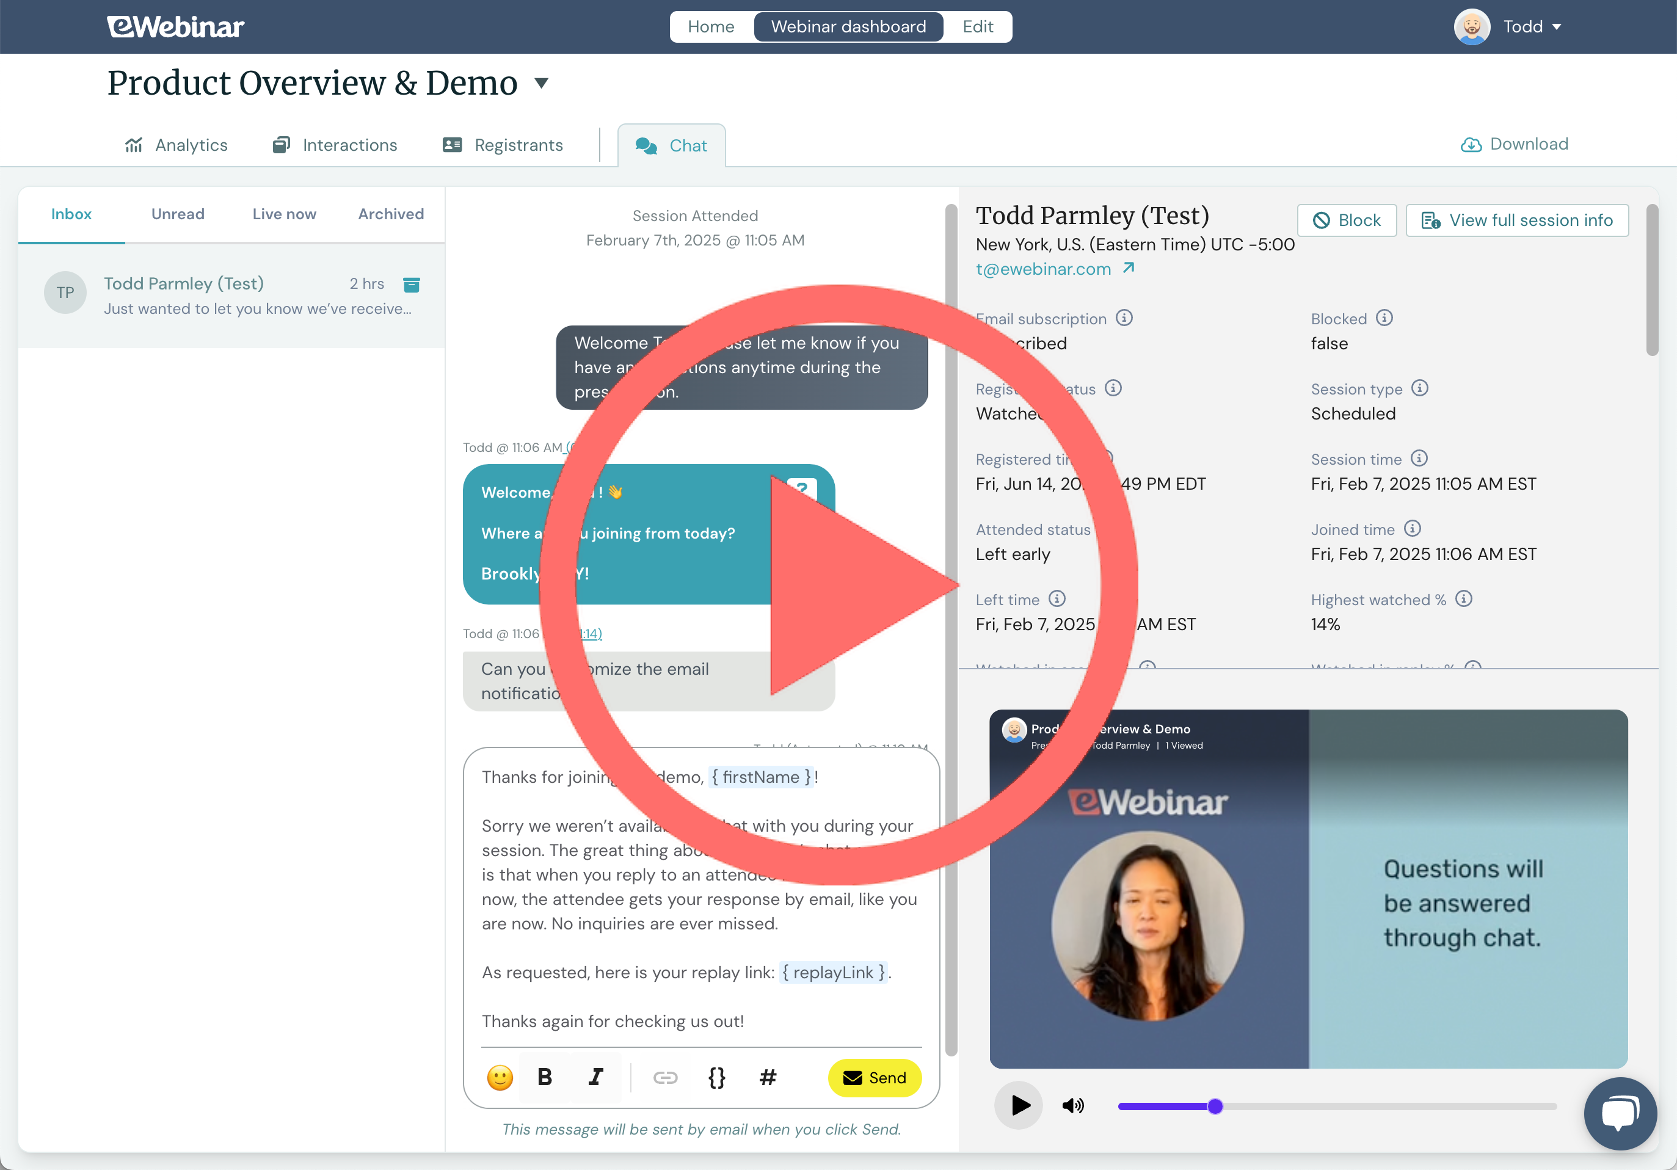This screenshot has height=1170, width=1677.
Task: Switch to the Unread tab
Action: pos(178,214)
